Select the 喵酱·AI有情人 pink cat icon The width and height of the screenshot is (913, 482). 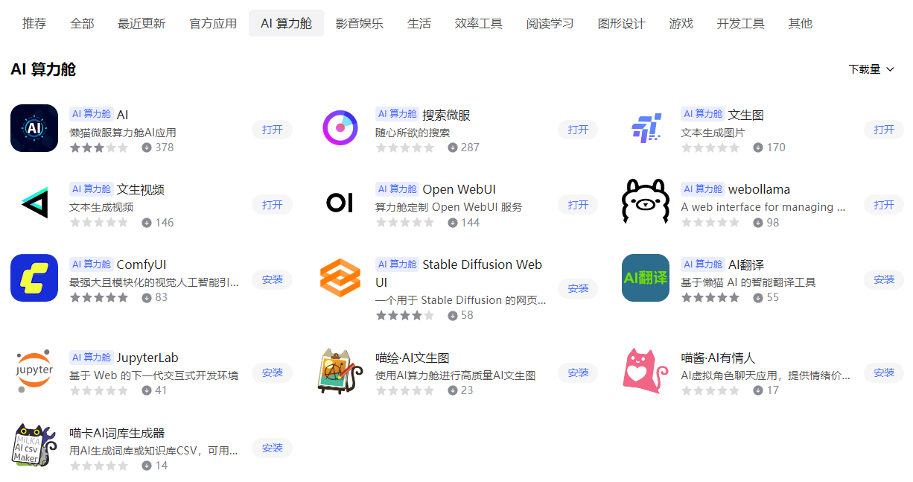pos(646,371)
